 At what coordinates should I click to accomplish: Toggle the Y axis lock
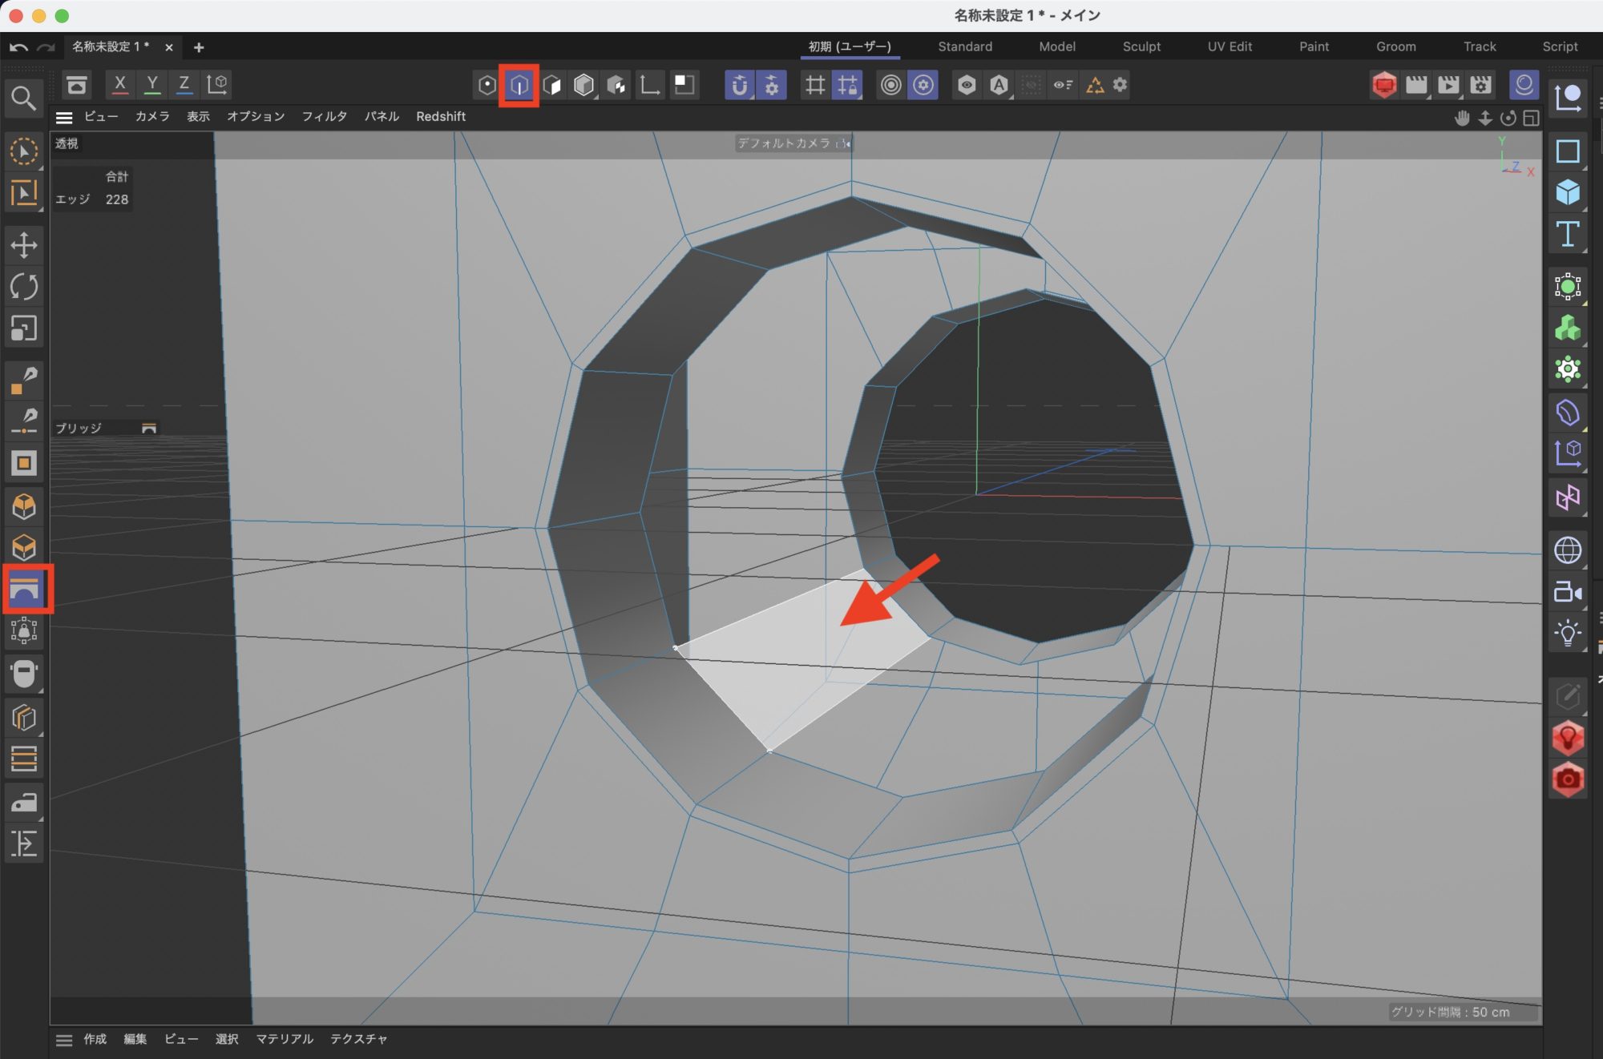coord(151,83)
